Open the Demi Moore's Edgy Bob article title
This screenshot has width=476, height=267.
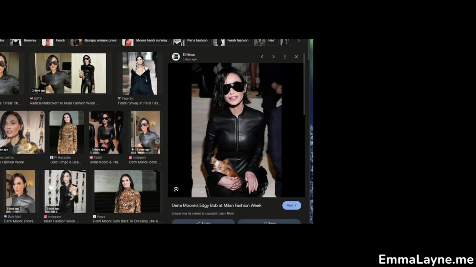pyautogui.click(x=216, y=205)
